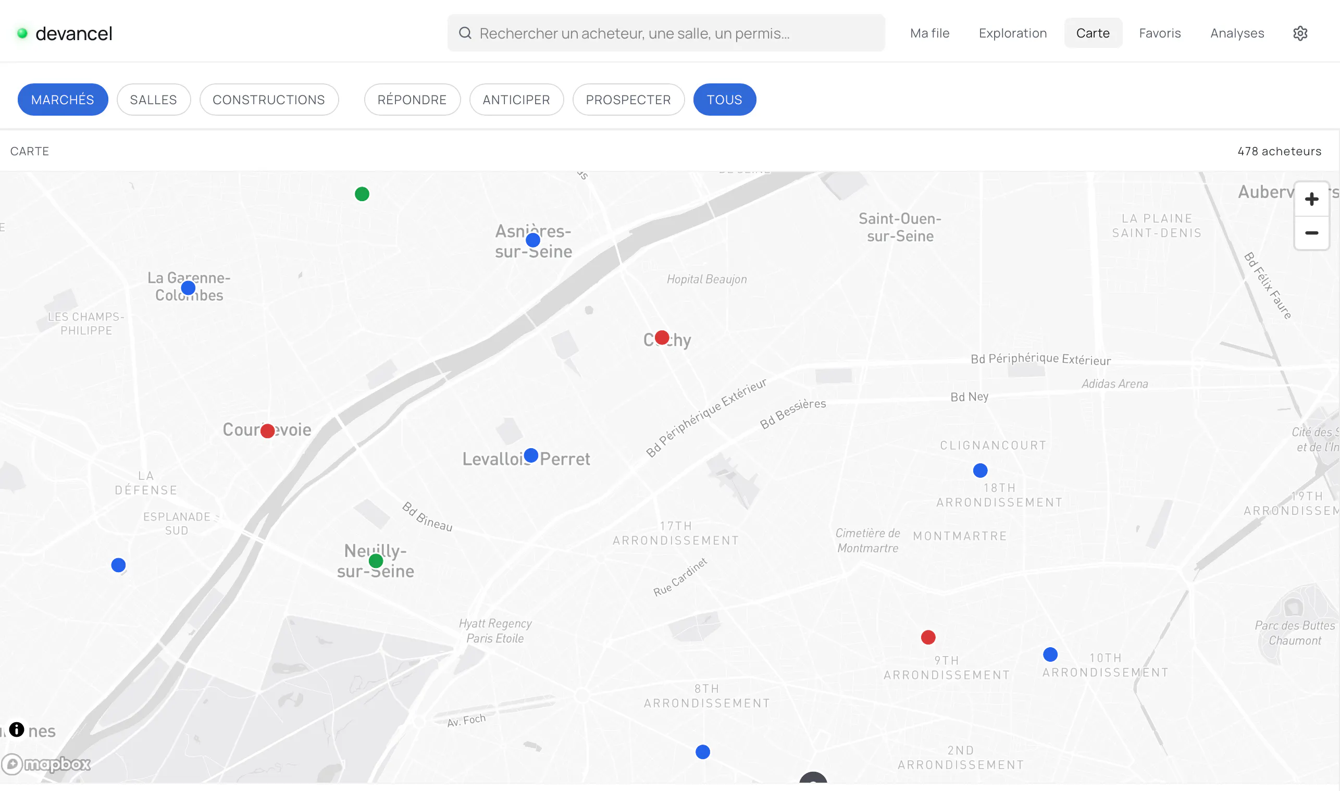Image resolution: width=1340 pixels, height=791 pixels.
Task: Open the map attribution info icon
Action: coord(17,729)
